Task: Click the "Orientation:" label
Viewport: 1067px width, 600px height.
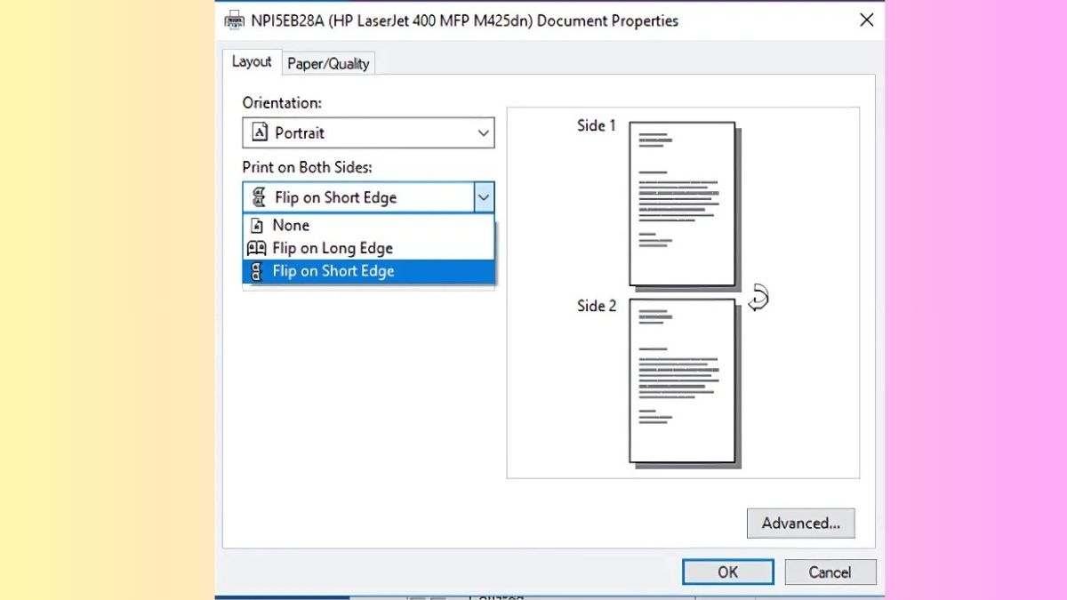Action: point(282,103)
